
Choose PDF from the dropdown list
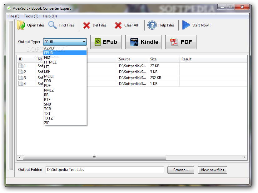click(65, 86)
